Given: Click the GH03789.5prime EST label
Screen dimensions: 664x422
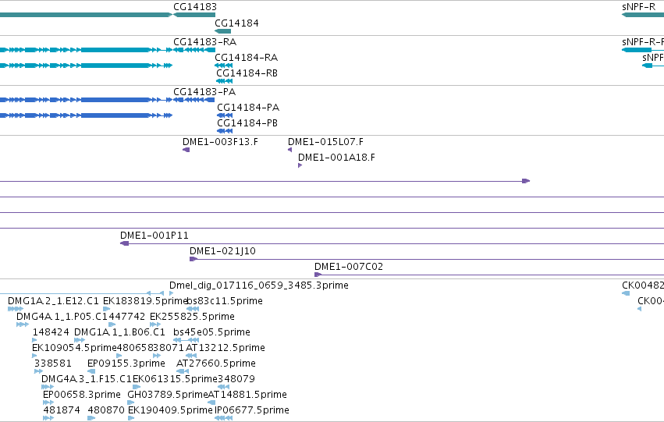Looking at the screenshot, I should coord(168,395).
